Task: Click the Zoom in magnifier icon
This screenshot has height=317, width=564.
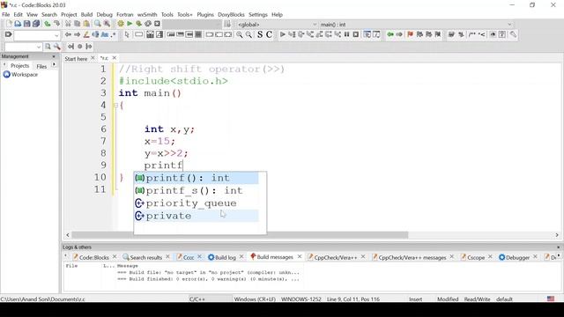Action: pyautogui.click(x=239, y=35)
